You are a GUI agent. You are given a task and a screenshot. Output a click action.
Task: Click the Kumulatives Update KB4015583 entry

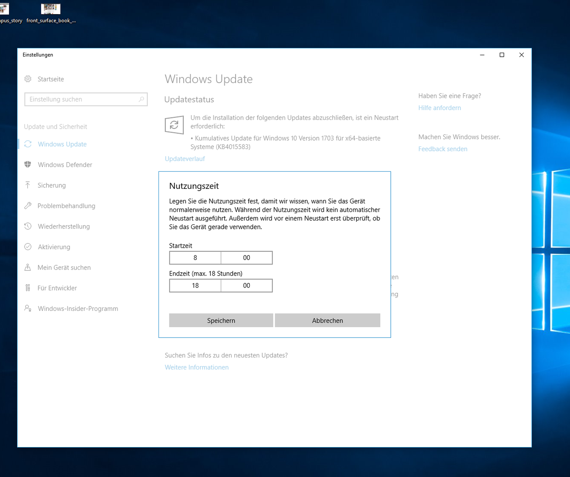(285, 142)
